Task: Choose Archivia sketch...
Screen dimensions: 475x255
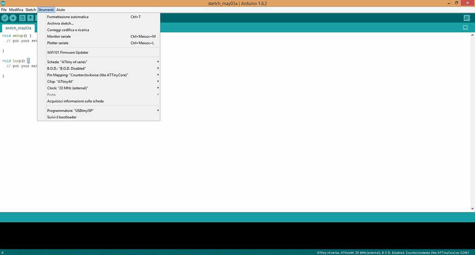Action: (x=99, y=23)
